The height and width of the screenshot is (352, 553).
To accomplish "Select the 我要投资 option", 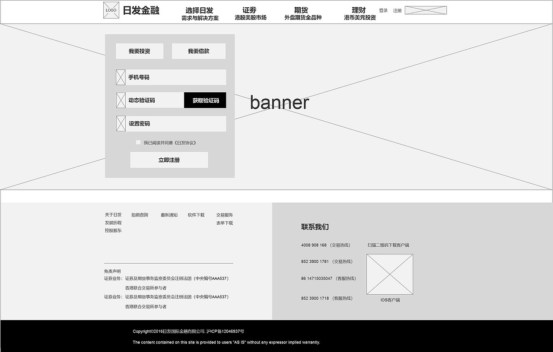I will [139, 51].
